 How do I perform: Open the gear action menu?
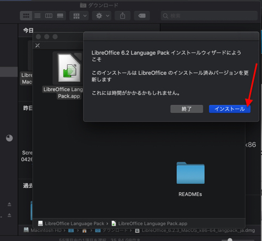pyautogui.click(x=102, y=16)
